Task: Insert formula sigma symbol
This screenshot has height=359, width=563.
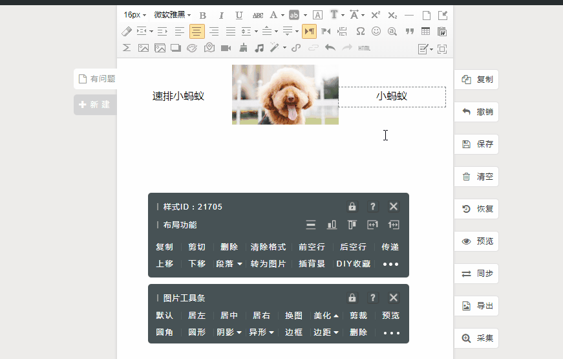Action: pyautogui.click(x=127, y=48)
